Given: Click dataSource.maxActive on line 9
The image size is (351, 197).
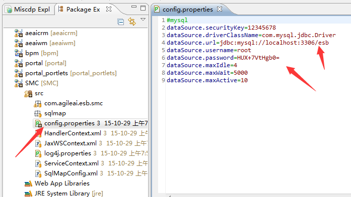Looking at the screenshot, I should click(x=202, y=80).
